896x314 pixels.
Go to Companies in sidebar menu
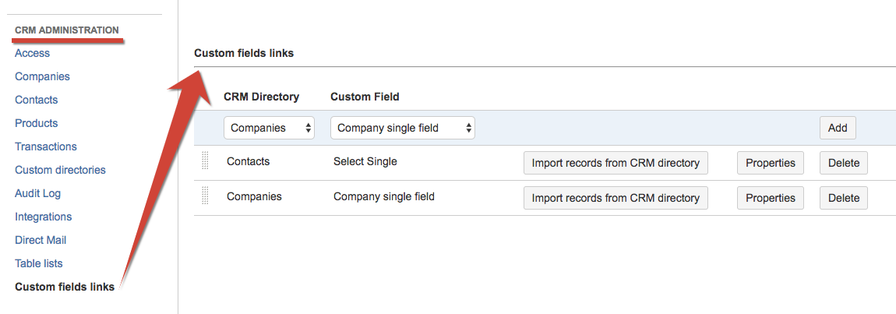click(42, 76)
